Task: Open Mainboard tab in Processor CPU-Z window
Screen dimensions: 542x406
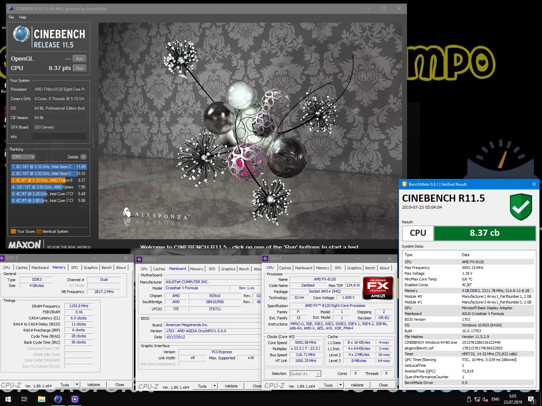Action: (x=304, y=268)
